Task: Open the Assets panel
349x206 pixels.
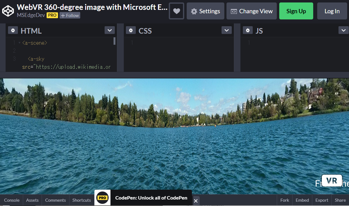Action: click(x=32, y=200)
